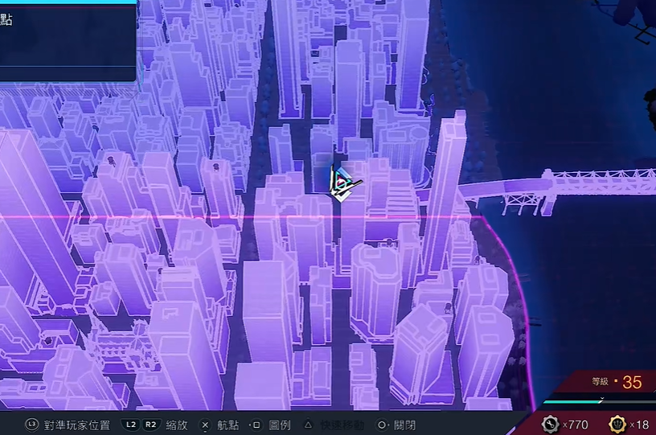Click the x770 tech parts count

(x=576, y=425)
